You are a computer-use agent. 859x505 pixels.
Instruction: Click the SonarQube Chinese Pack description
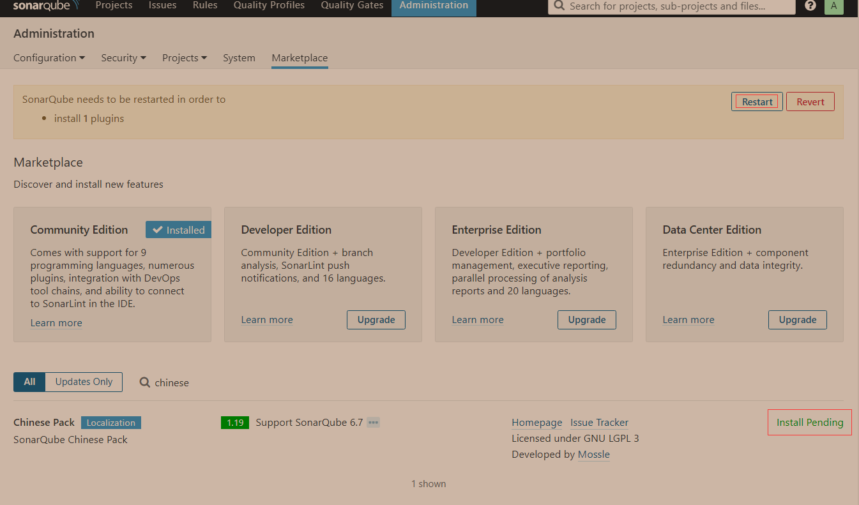[x=70, y=440]
